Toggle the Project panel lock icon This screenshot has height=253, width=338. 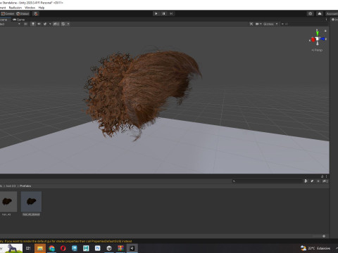coord(323,176)
